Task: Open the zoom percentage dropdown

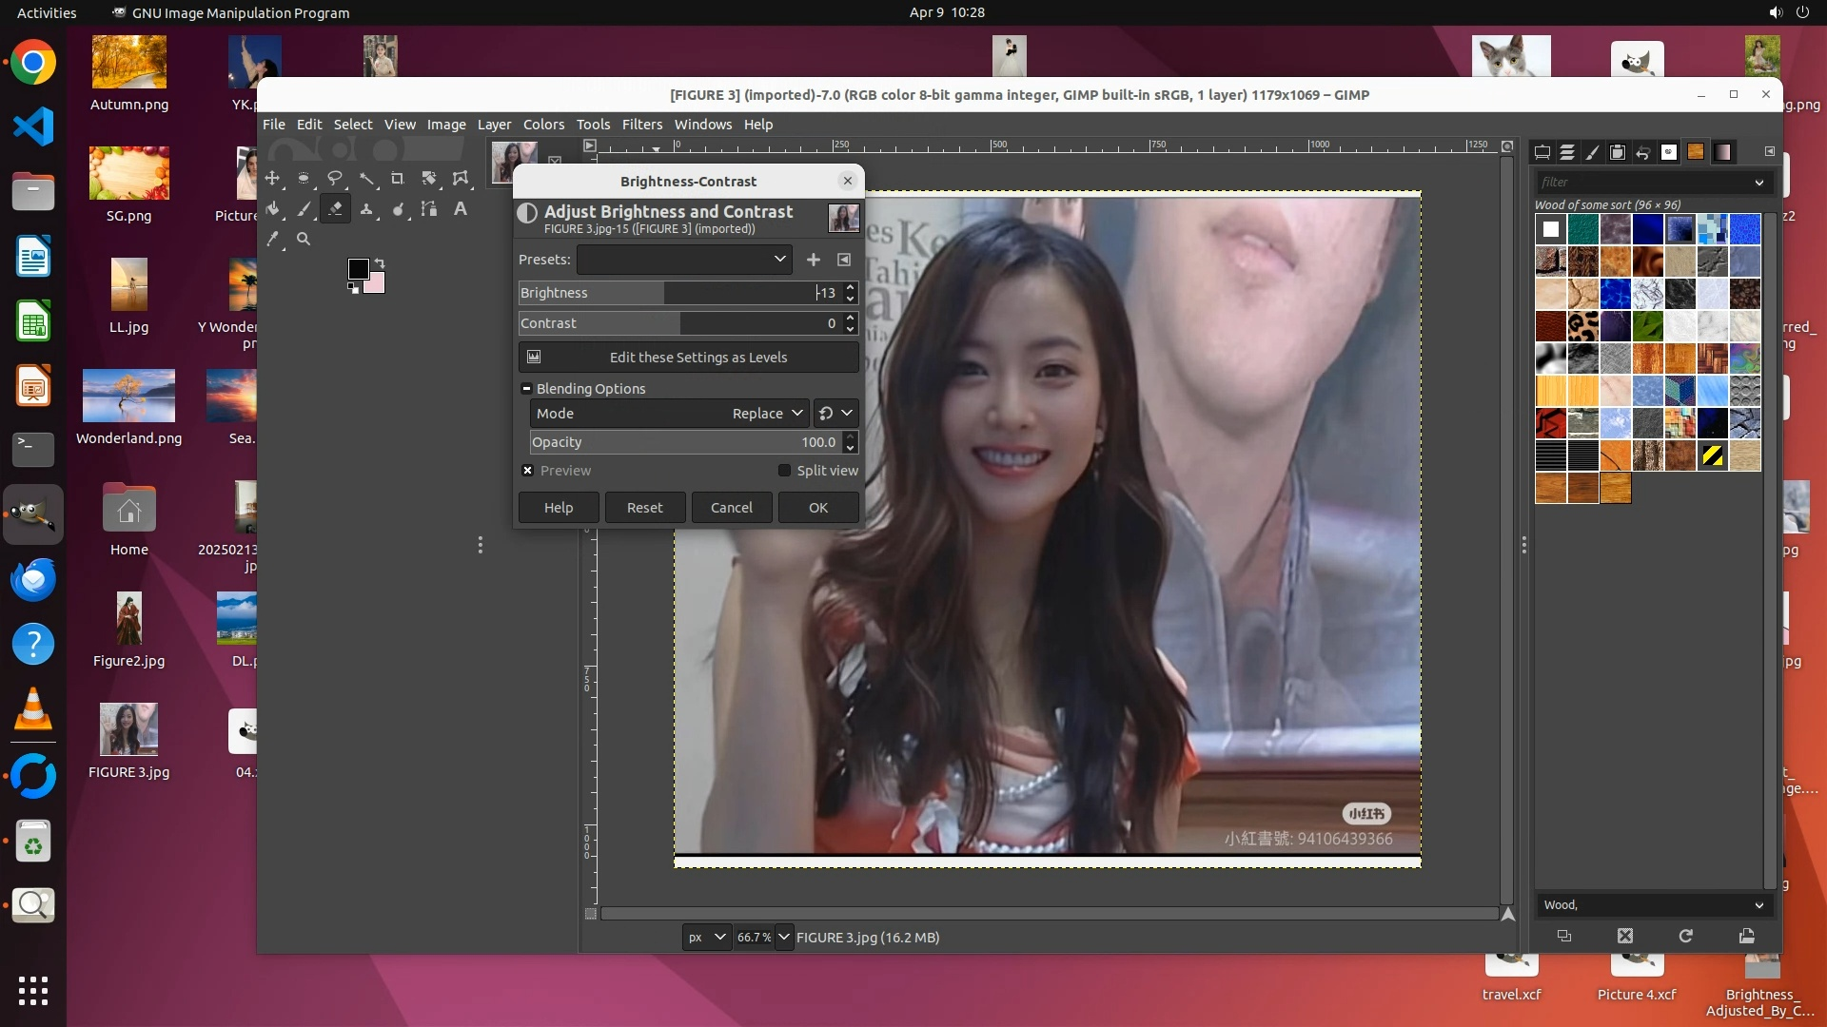Action: (784, 937)
